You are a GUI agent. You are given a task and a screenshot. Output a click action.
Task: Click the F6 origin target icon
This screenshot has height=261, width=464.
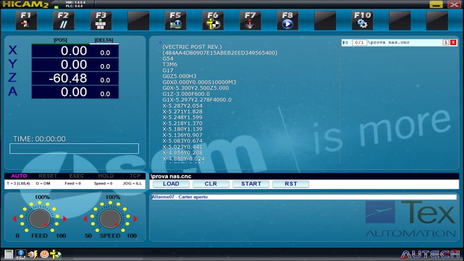(x=213, y=20)
